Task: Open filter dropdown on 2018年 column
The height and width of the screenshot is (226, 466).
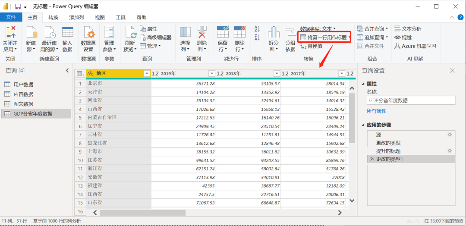Action: coord(277,74)
